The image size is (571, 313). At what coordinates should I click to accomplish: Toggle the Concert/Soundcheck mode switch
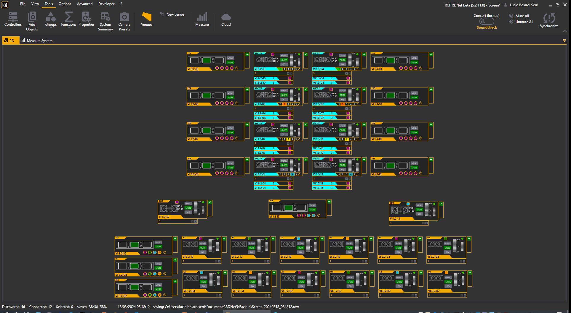coord(487,22)
